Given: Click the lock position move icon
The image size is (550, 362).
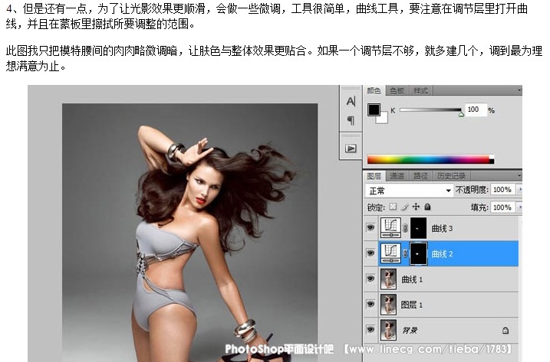Looking at the screenshot, I should click(x=416, y=207).
